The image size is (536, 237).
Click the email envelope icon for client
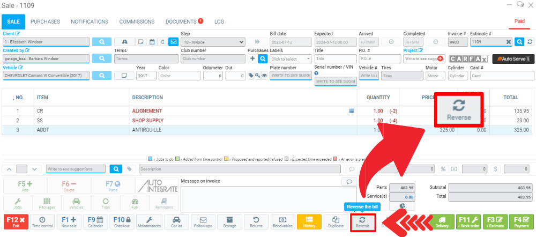(x=173, y=42)
